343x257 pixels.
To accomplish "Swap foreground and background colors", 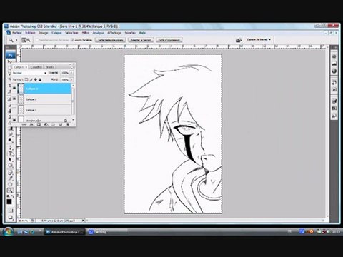I will coord(12,196).
